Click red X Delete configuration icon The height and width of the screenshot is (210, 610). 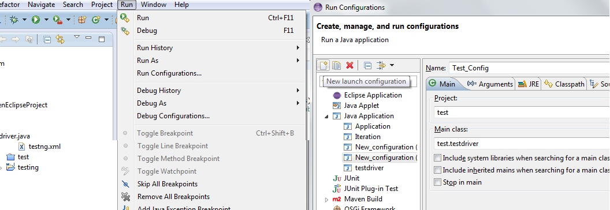coord(349,65)
